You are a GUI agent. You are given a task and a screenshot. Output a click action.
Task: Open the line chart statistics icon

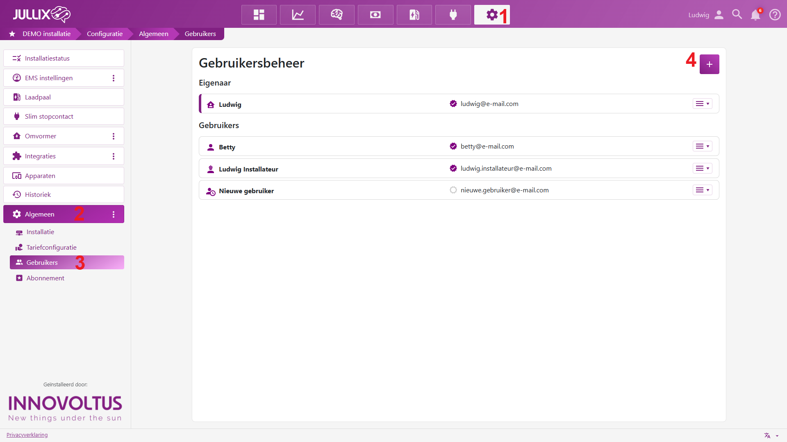click(298, 15)
